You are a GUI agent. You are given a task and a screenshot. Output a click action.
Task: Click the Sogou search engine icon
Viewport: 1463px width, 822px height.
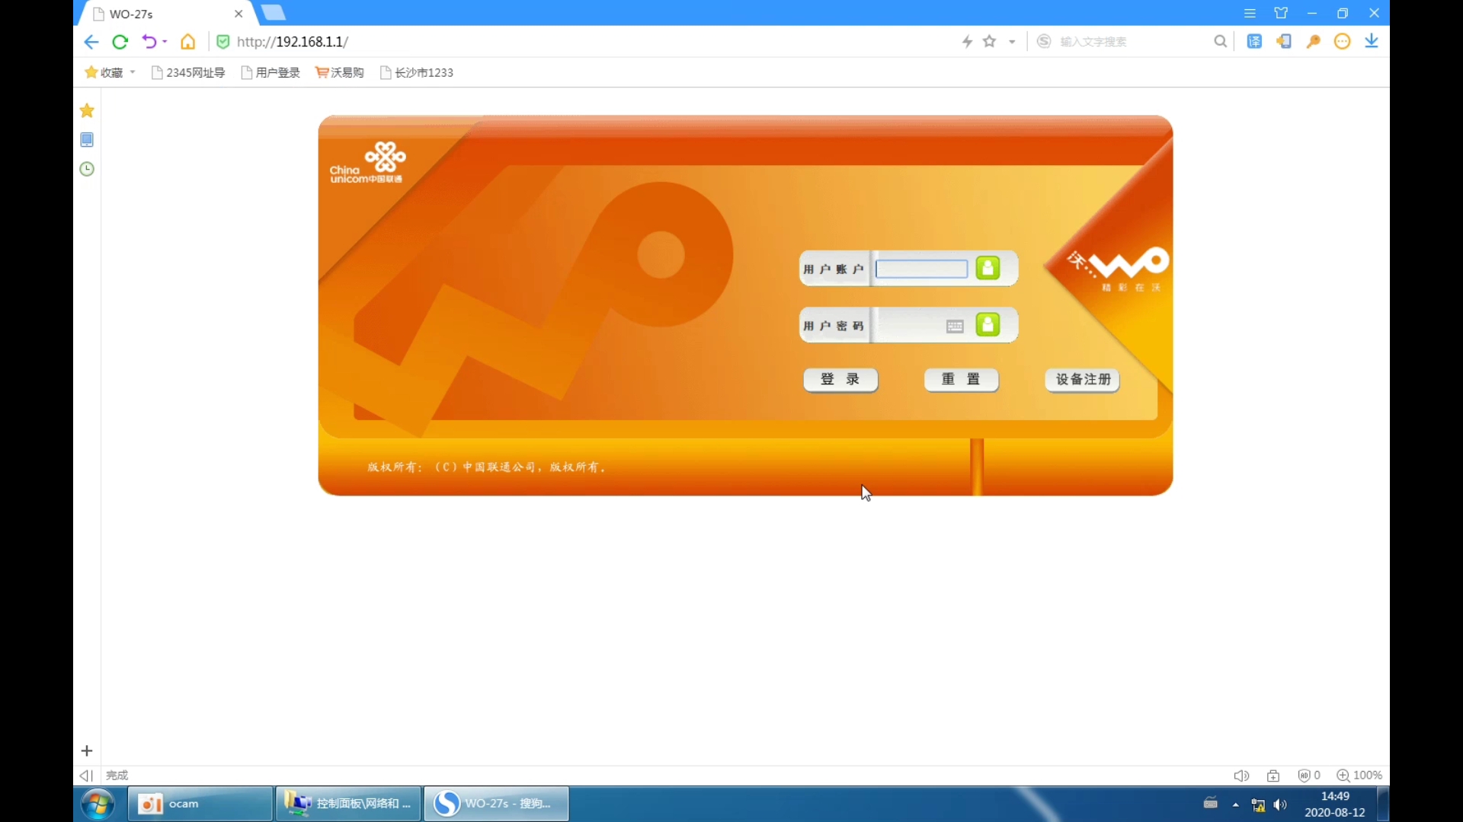[1045, 41]
